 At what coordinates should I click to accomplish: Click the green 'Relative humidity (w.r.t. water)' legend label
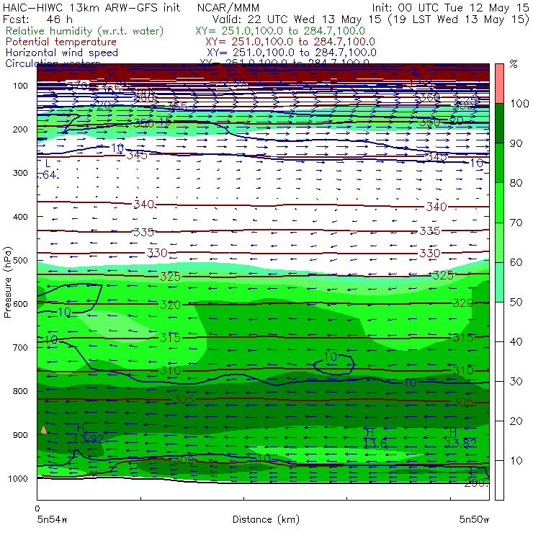(x=85, y=31)
